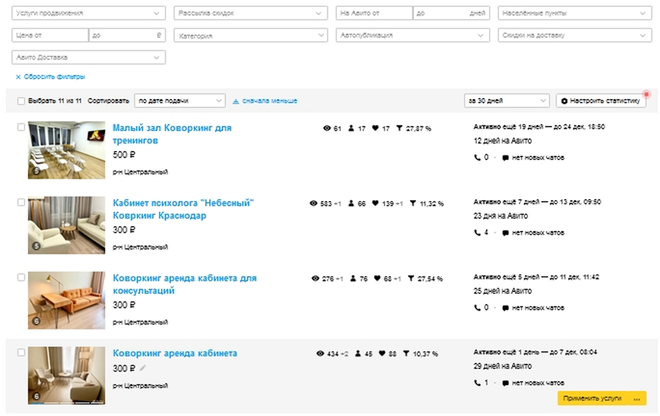The width and height of the screenshot is (660, 416).
Task: Open the Кабинет психолога listing thumbnail
Action: (x=66, y=225)
